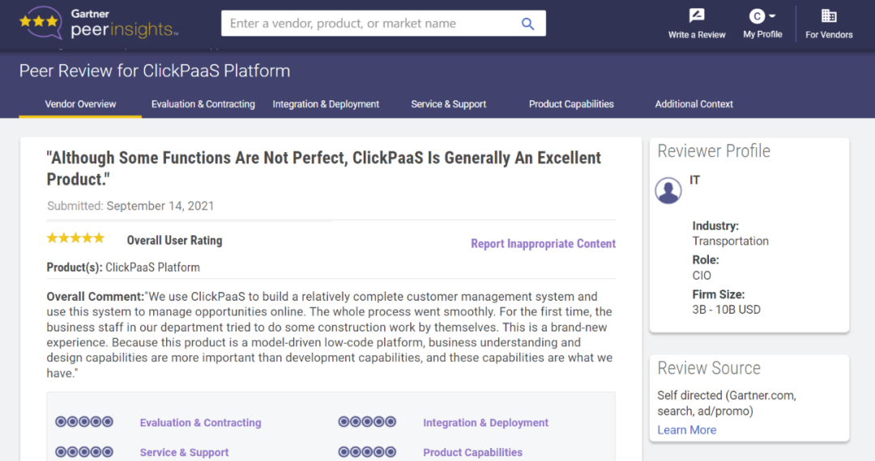
Task: Select the Integration & Deployment tab
Action: [x=326, y=104]
